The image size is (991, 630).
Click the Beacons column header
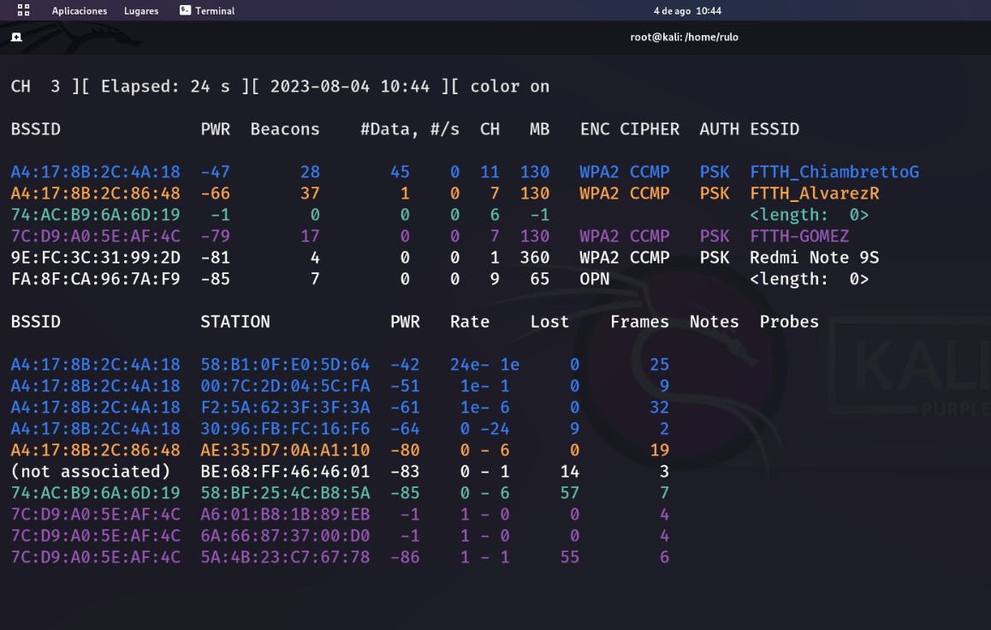pos(285,129)
